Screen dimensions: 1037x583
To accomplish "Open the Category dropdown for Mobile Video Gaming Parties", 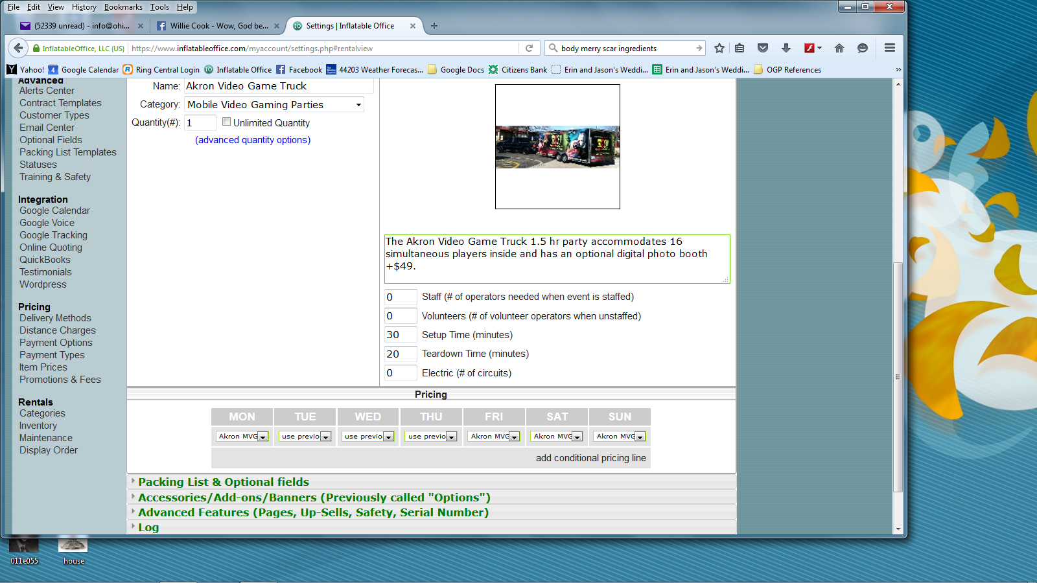I will [275, 105].
